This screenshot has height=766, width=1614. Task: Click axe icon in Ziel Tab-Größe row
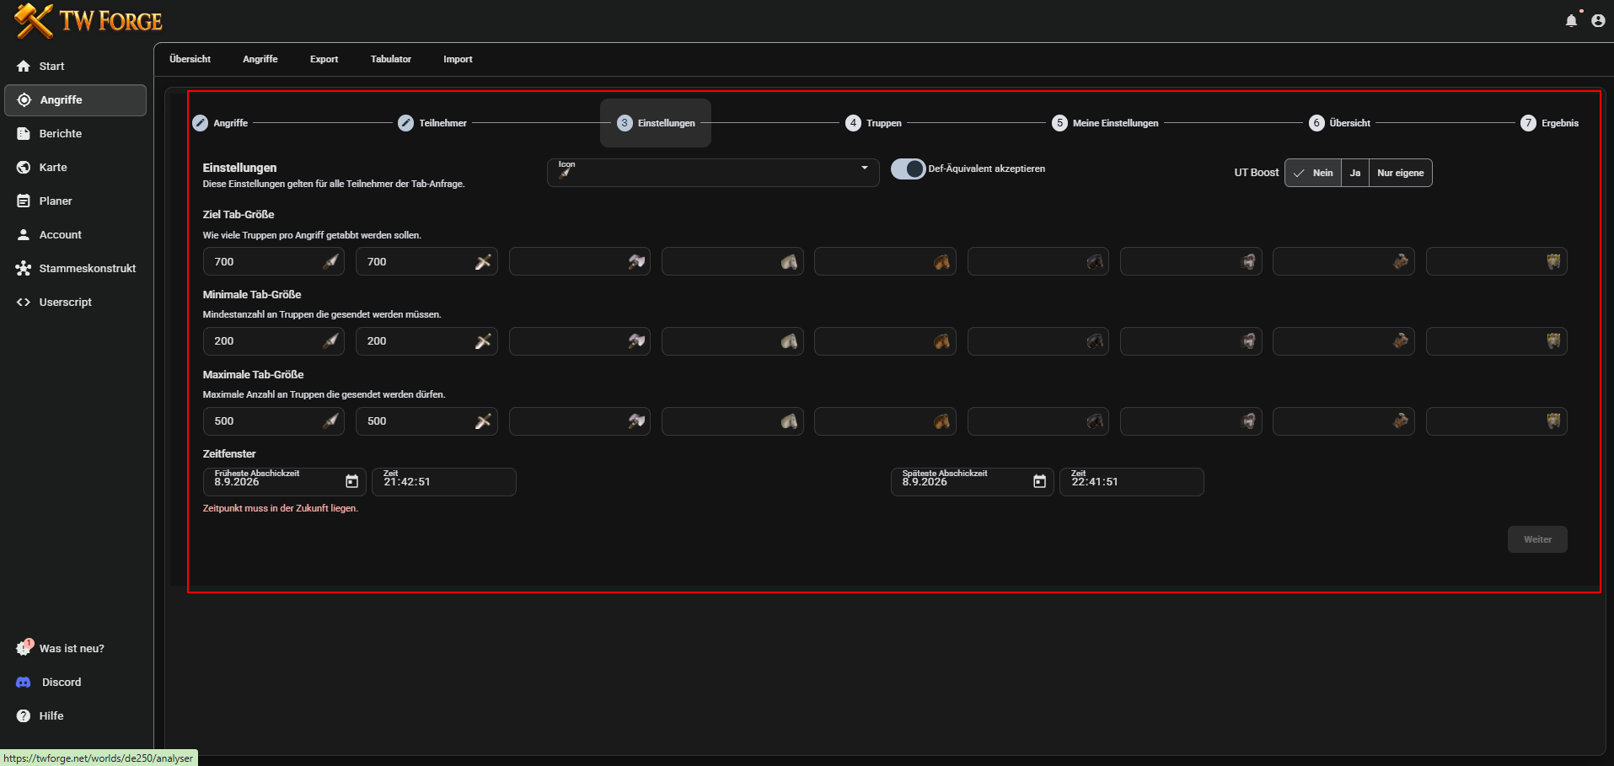(636, 262)
